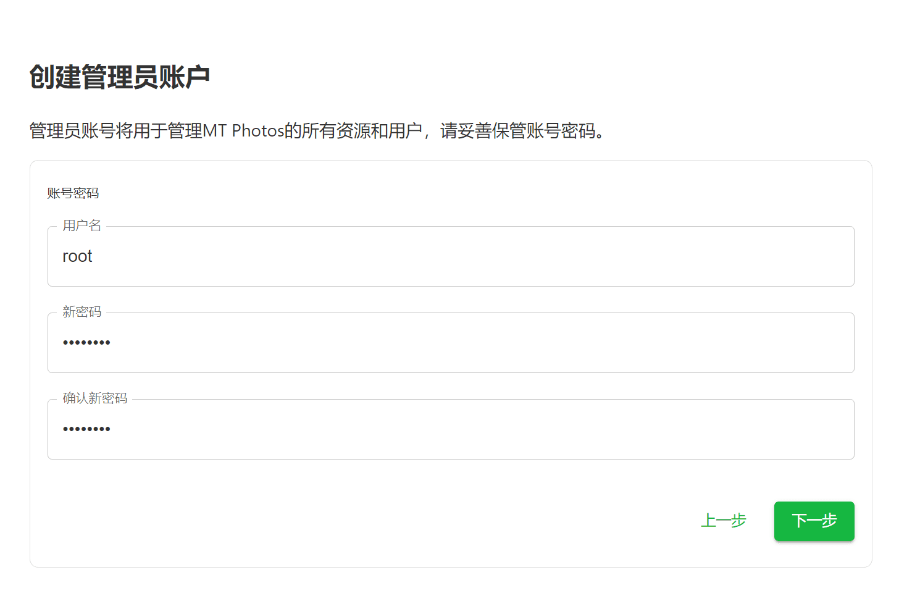Click the 管理员账号将用于管理 description start
This screenshot has height=609, width=899.
pyautogui.click(x=116, y=131)
